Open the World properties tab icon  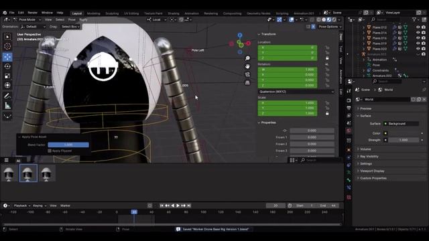click(x=349, y=131)
